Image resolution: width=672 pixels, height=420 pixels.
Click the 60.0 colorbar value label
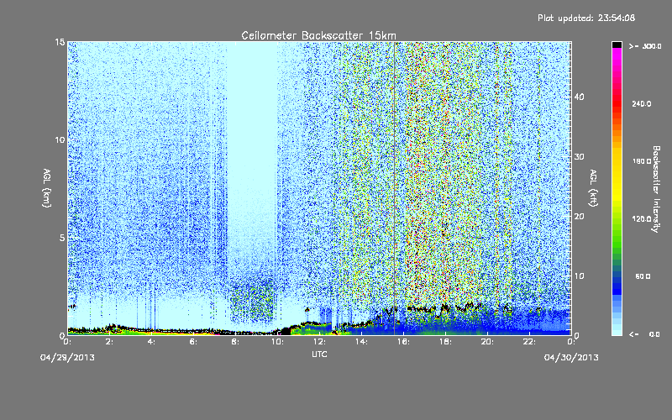[x=643, y=276]
